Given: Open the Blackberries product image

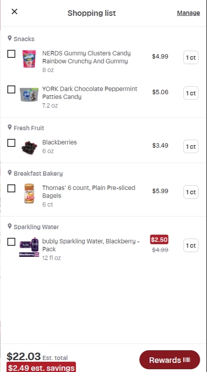Looking at the screenshot, I should point(29,148).
